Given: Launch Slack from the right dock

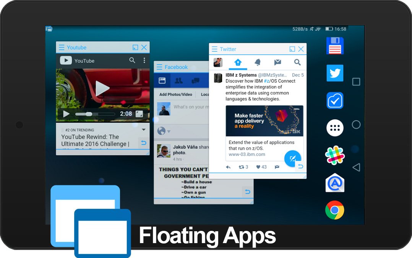Looking at the screenshot, I should (335, 156).
